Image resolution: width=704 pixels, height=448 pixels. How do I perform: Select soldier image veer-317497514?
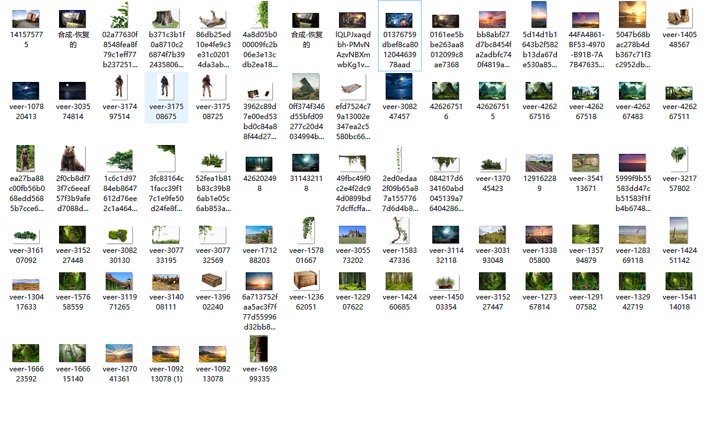(119, 87)
